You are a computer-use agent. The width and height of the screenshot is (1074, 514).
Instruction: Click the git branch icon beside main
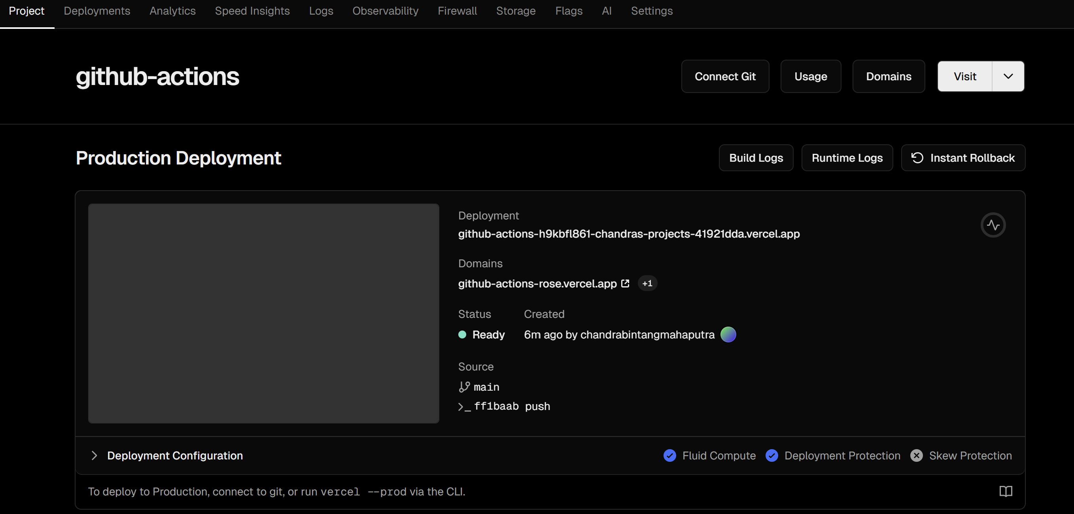point(464,387)
